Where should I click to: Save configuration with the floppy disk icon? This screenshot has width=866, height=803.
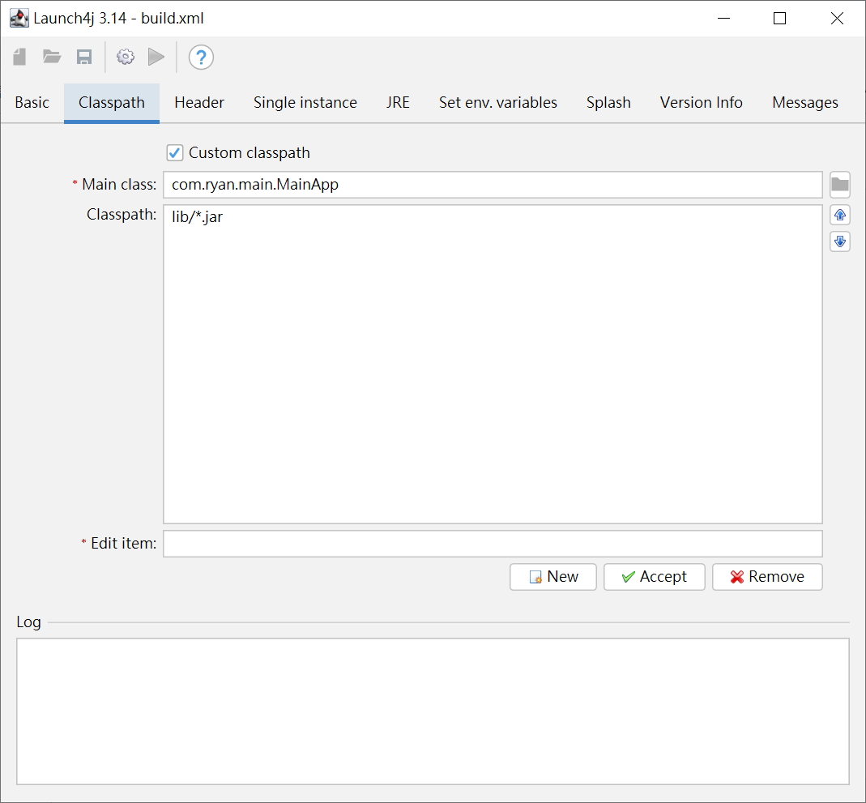(84, 57)
